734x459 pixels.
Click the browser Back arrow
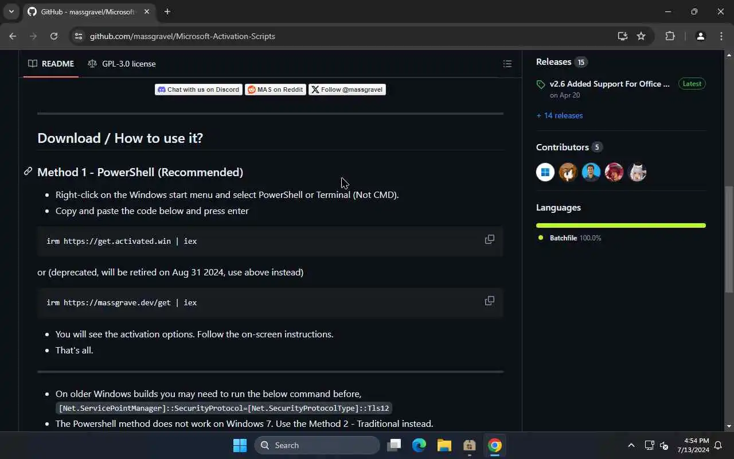coord(13,36)
